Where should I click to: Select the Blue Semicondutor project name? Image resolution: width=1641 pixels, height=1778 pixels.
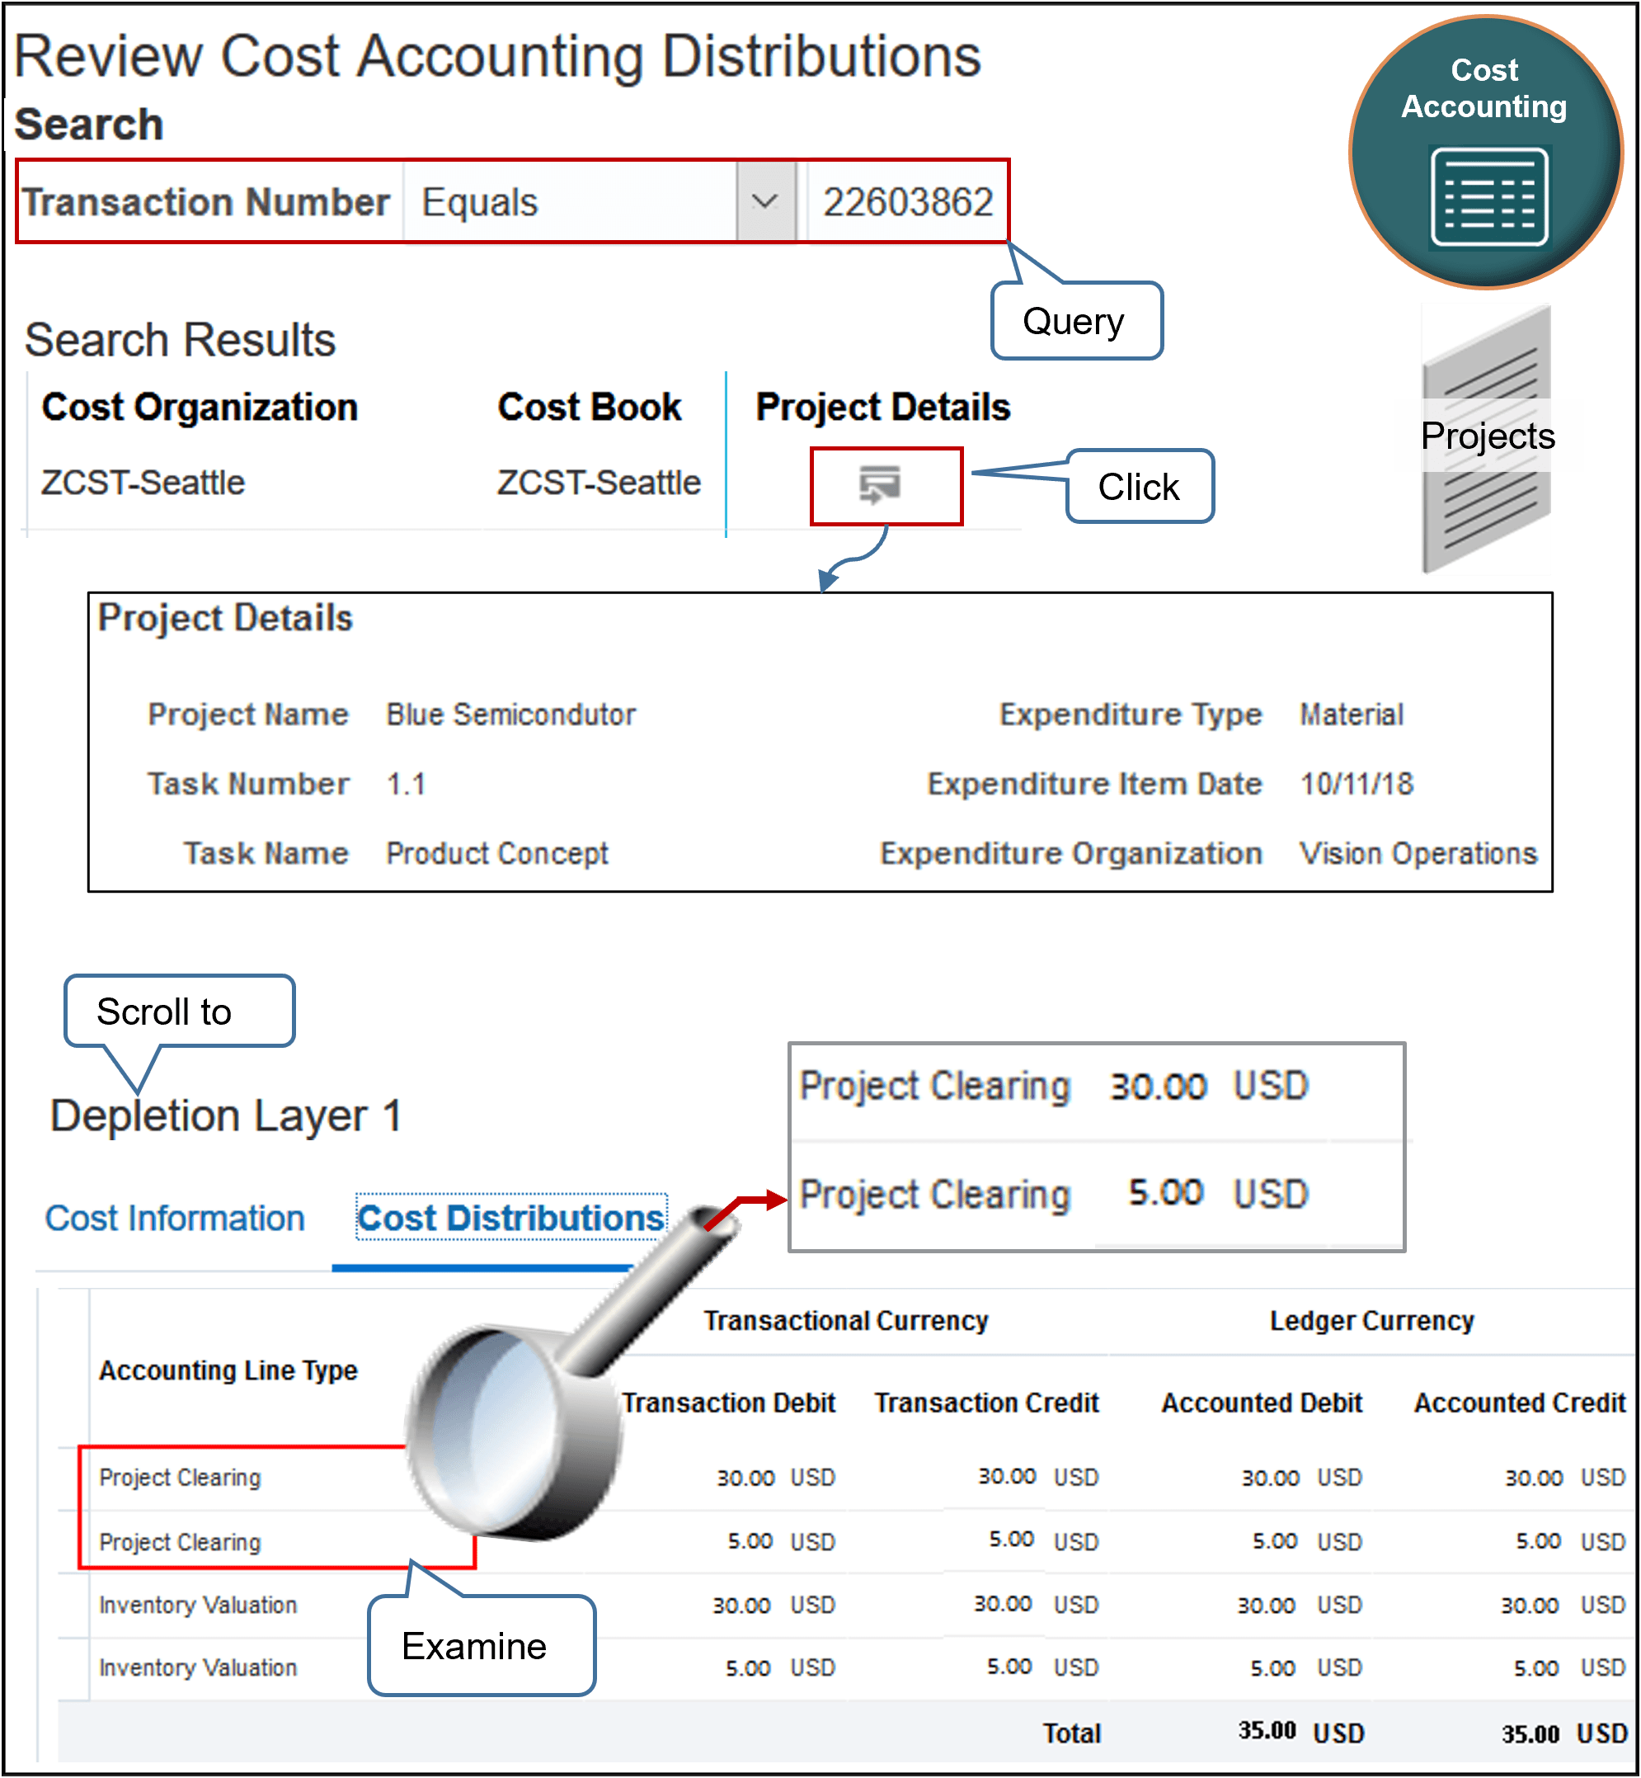pos(509,714)
